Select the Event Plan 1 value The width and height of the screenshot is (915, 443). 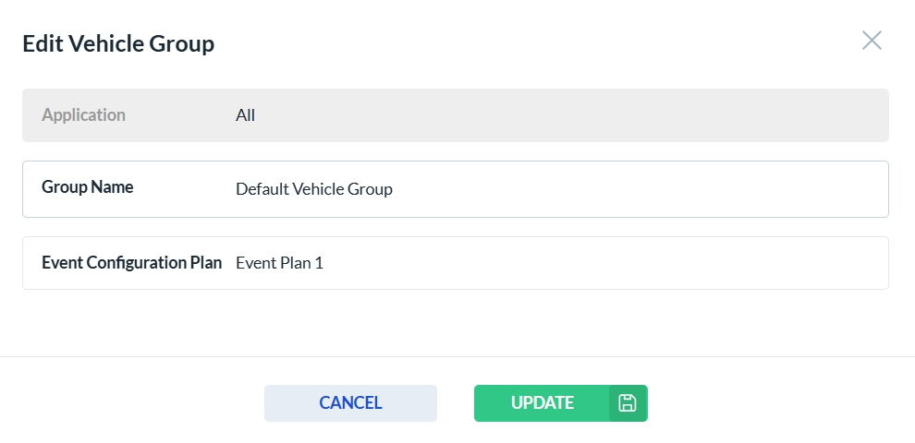point(279,263)
